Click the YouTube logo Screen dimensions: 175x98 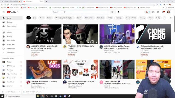[x=12, y=12]
